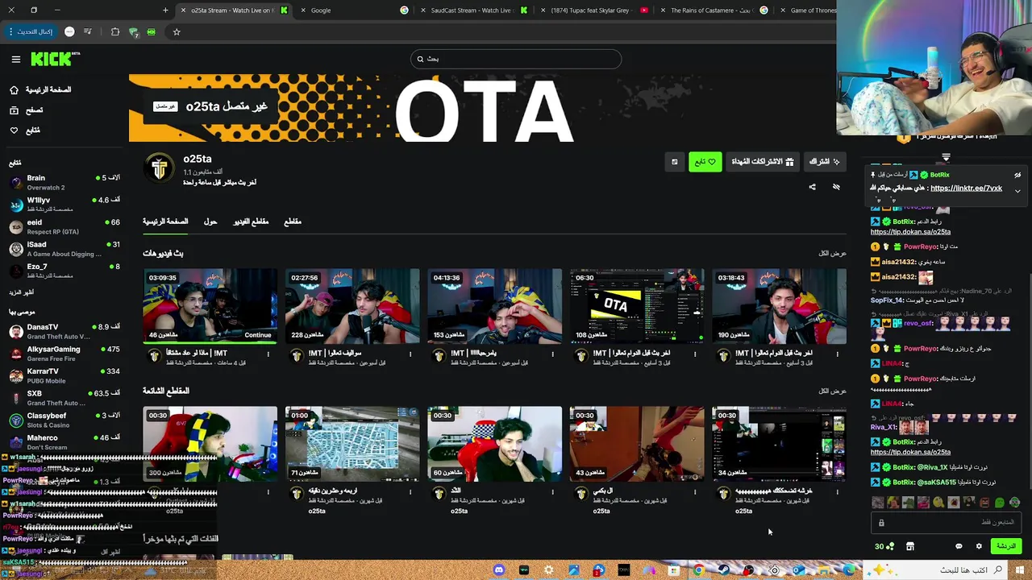The height and width of the screenshot is (580, 1032).
Task: Share the o25ta channel via share icon
Action: pos(812,187)
